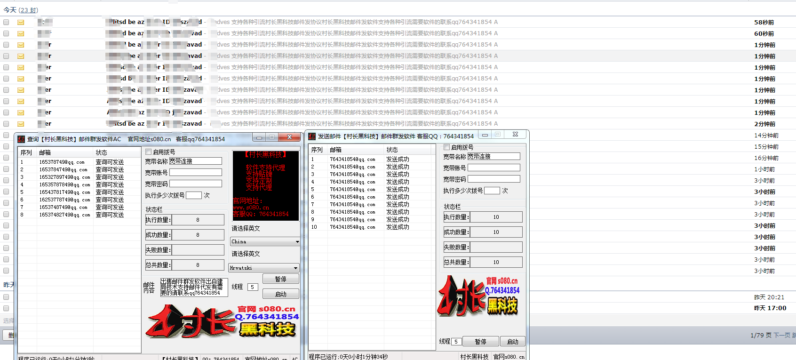Screen dimensions: 796x360
Task: Click 执行多少次拨号 box in the 发送邮件 window
Action: click(492, 191)
